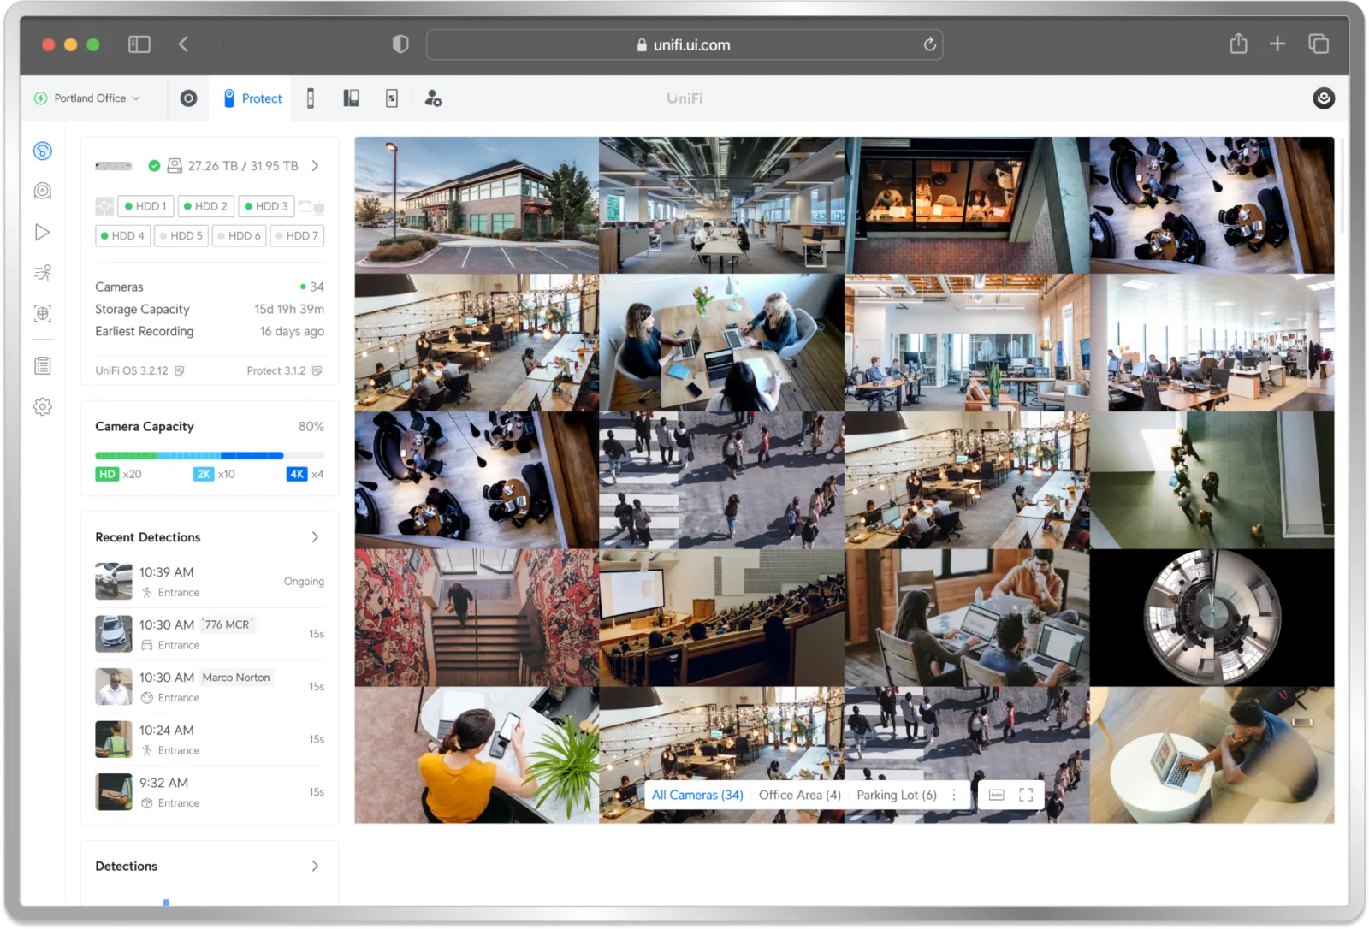Open the 10:39 AM Ongoing Entrance detection

(x=210, y=582)
